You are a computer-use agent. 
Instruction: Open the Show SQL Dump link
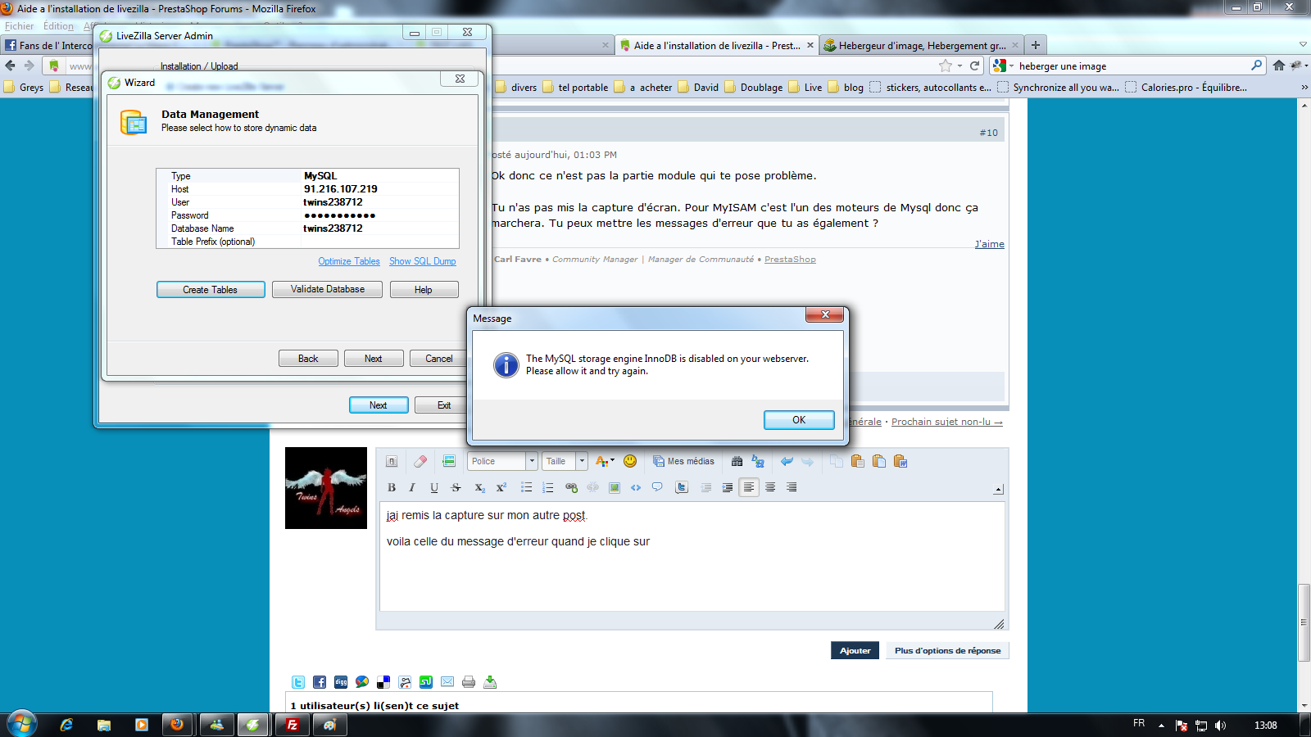423,261
